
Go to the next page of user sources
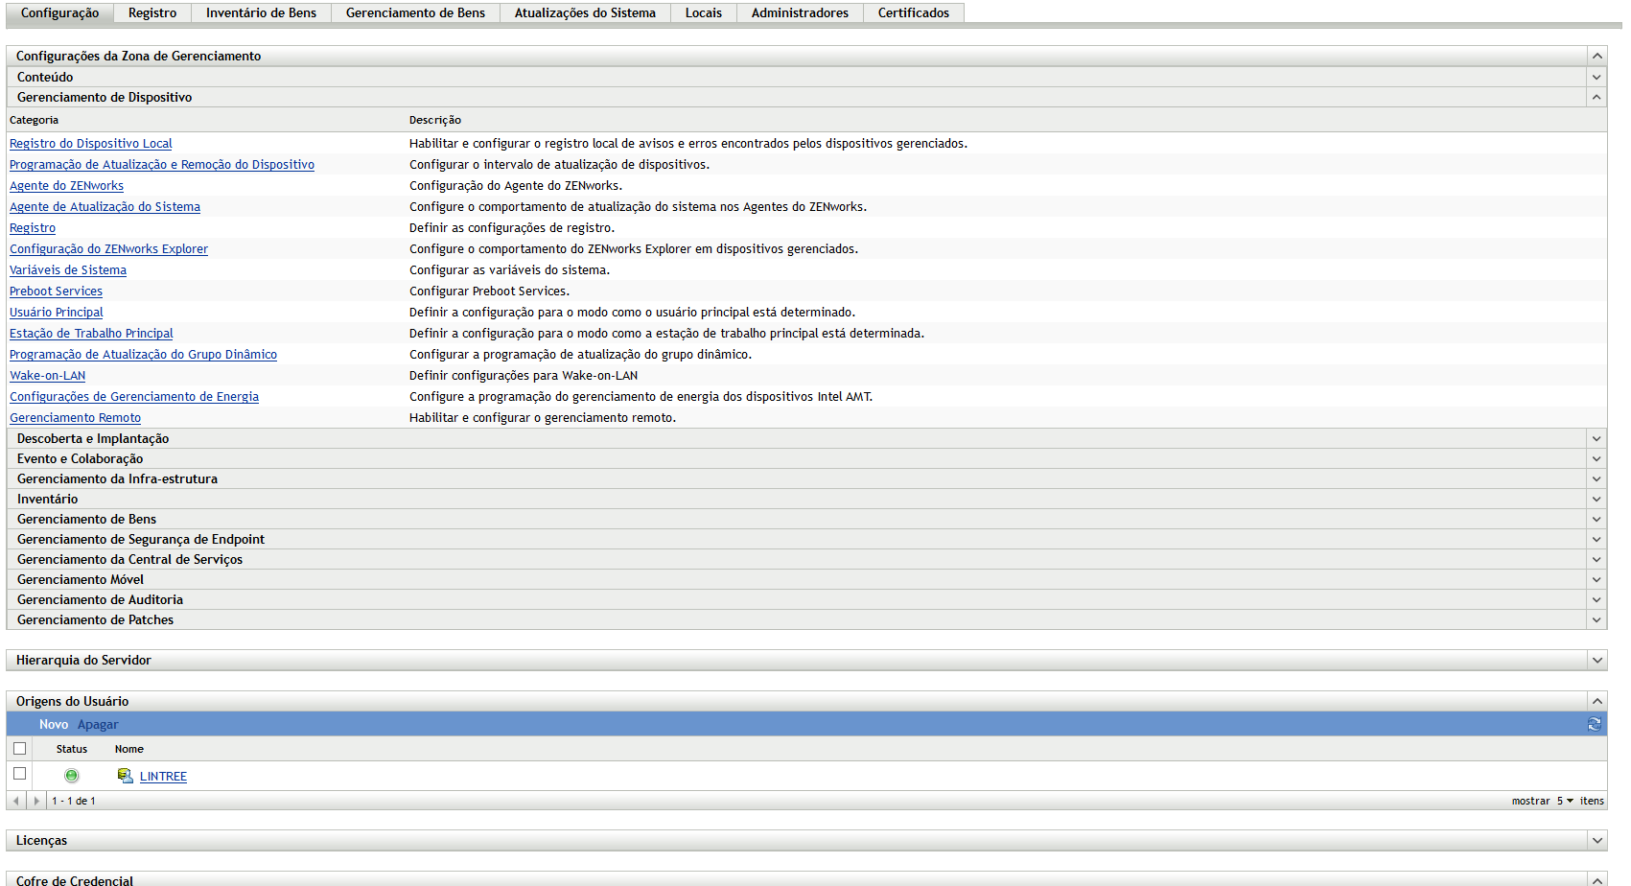[36, 801]
